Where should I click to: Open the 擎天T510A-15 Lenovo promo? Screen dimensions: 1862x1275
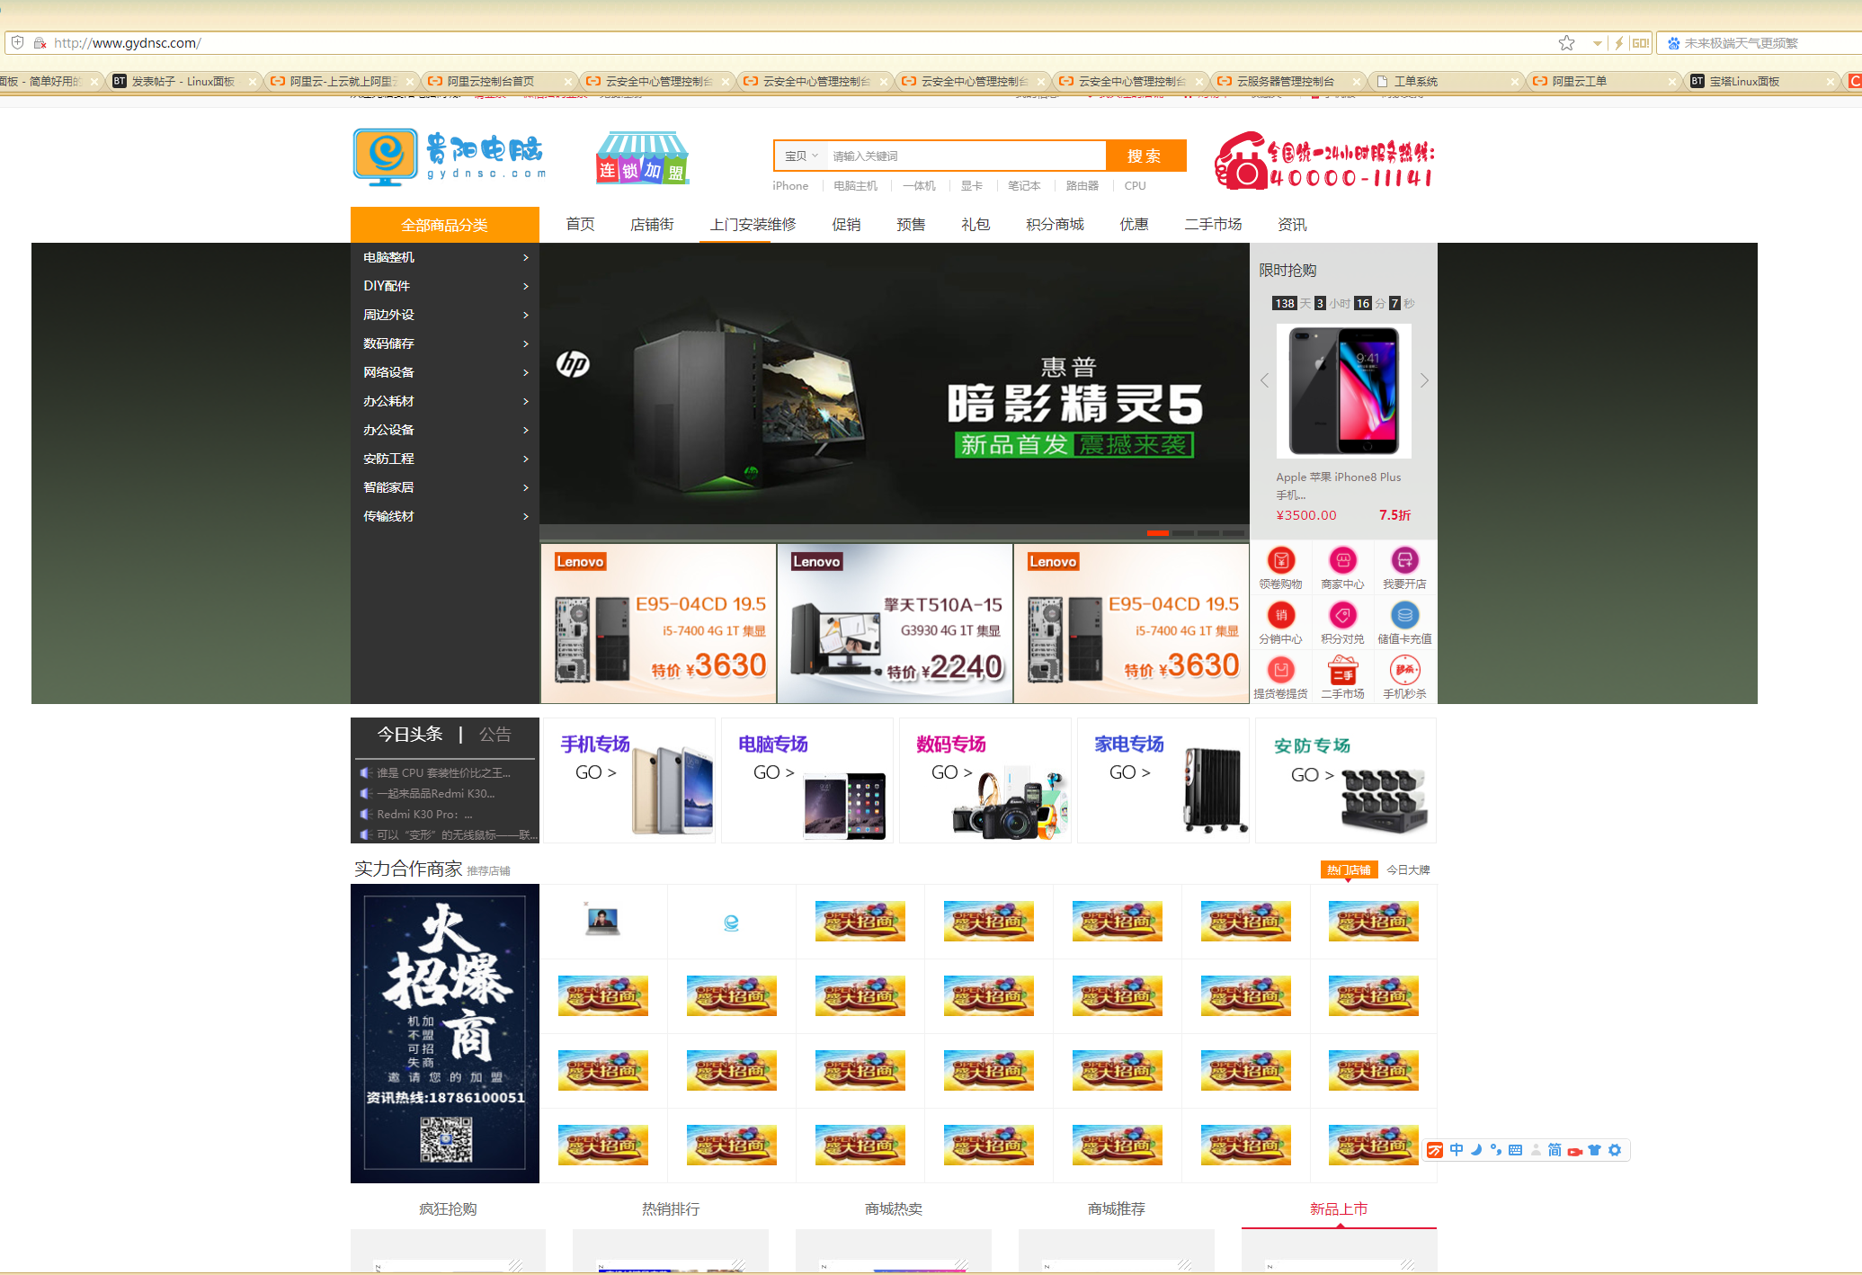895,623
